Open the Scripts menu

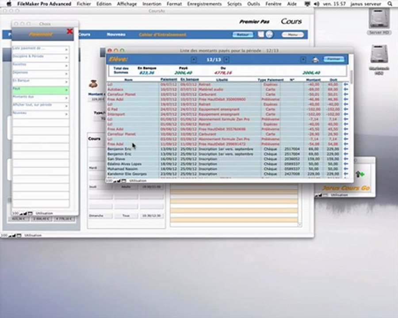(234, 4)
